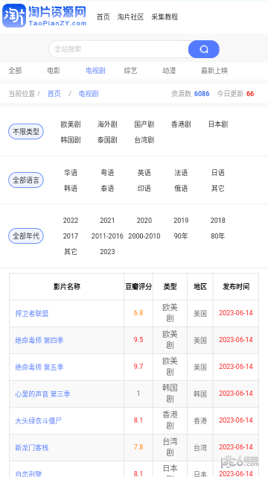
Task: Open 绝命毒师 第五季 title link
Action: [39, 367]
